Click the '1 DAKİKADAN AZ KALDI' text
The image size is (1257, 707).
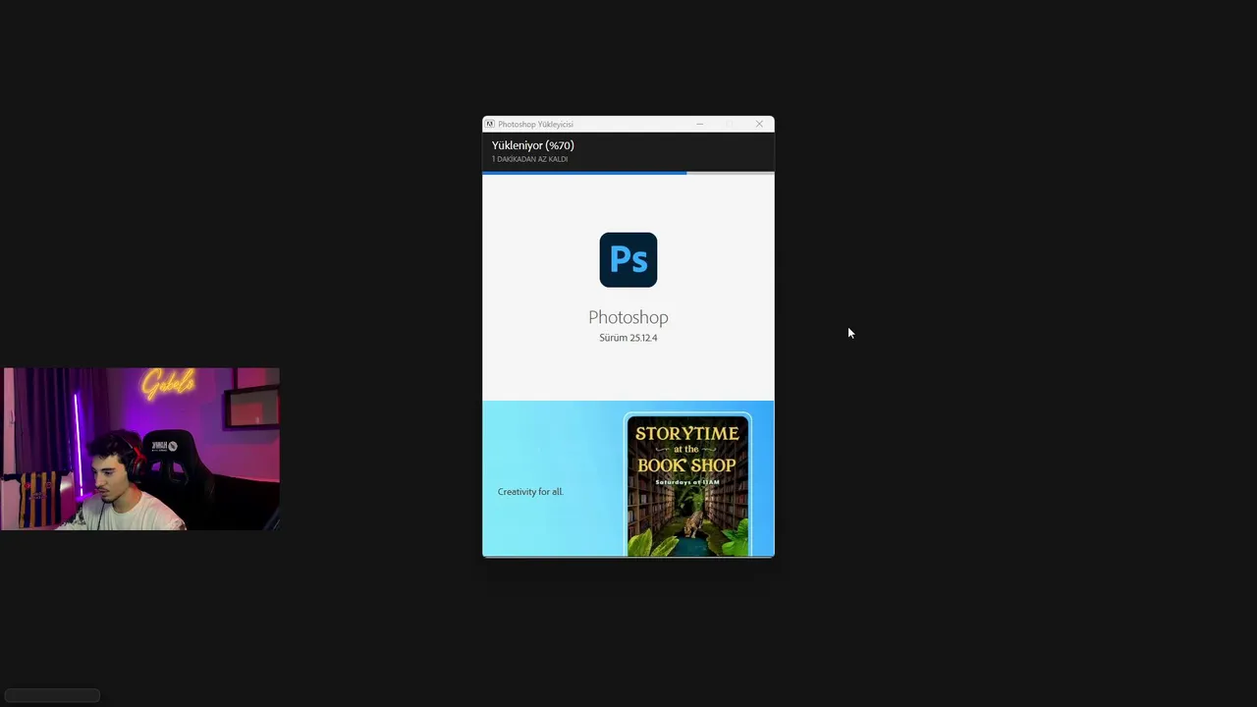pyautogui.click(x=530, y=159)
